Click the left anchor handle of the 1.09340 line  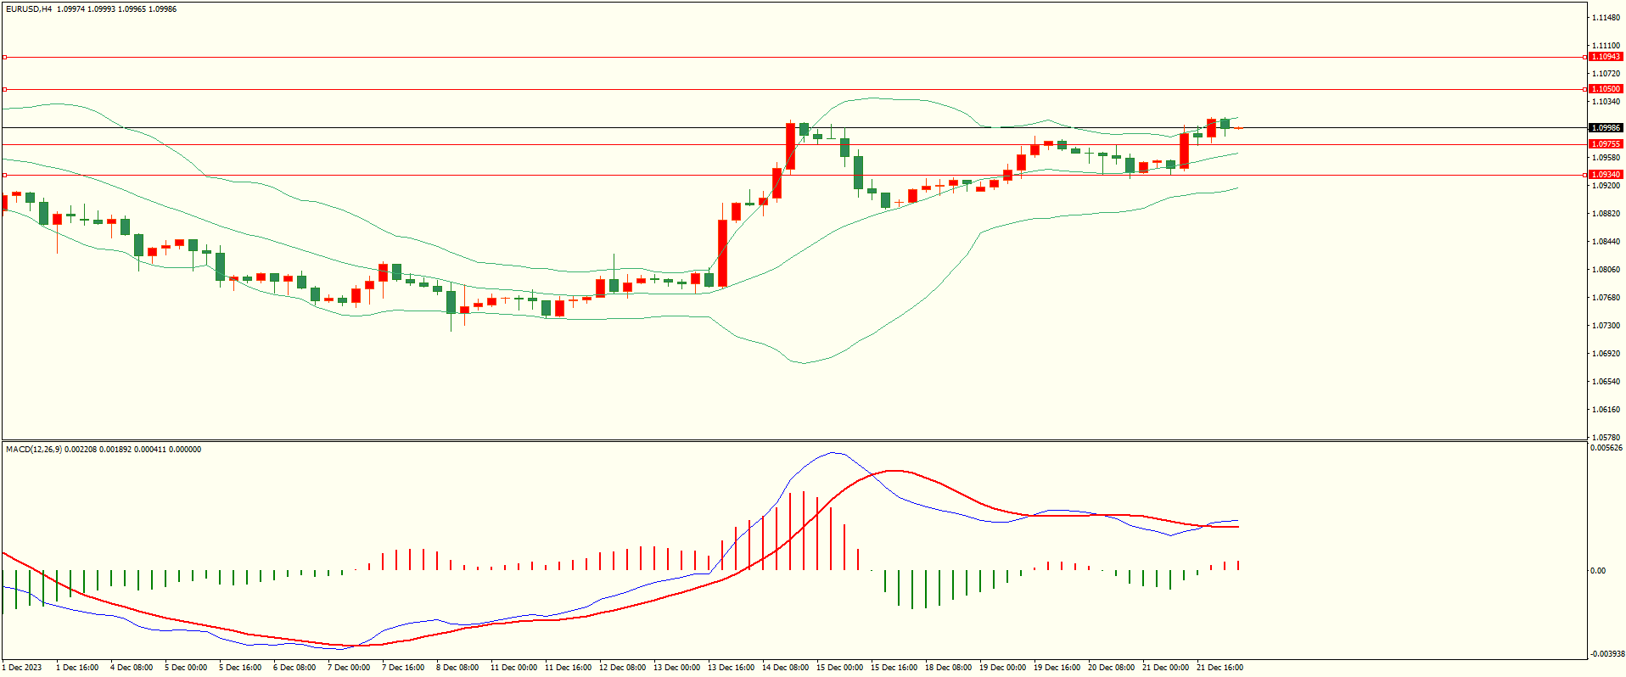click(x=4, y=175)
